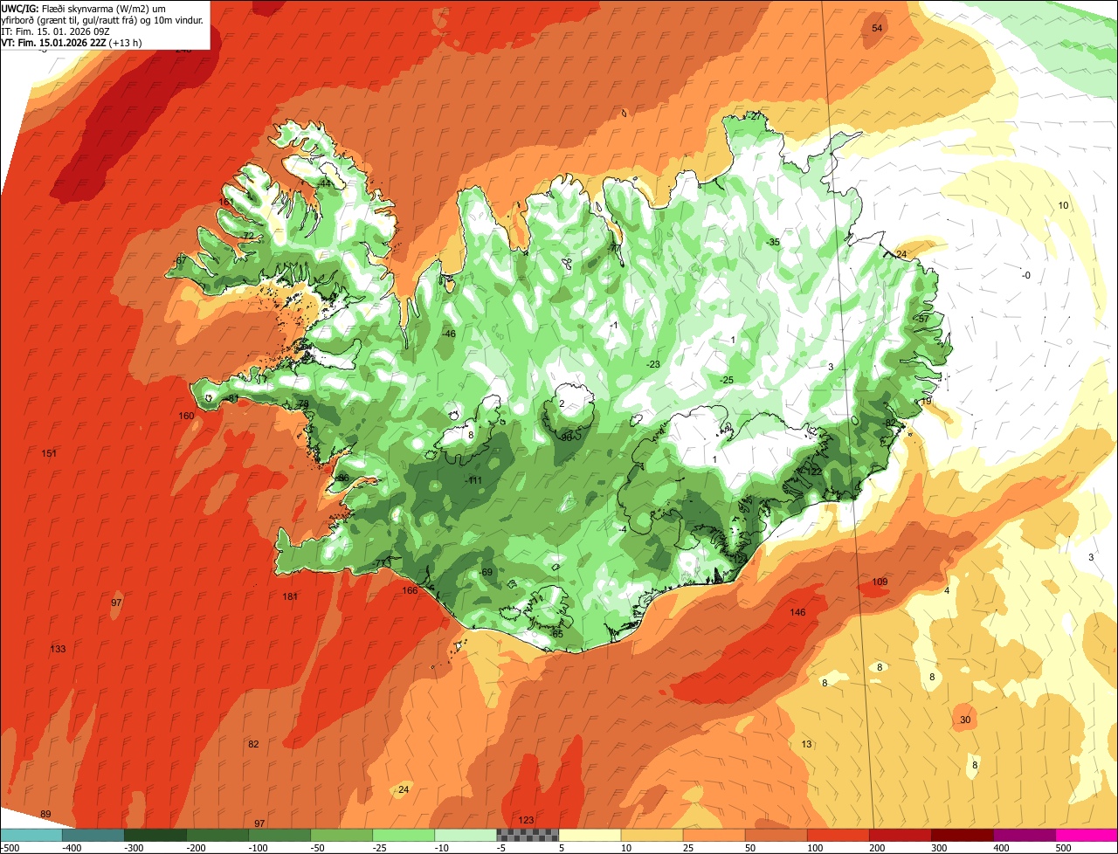1118x854 pixels.
Task: Click the -300 to -200 dark green legend swatch
Action: coord(155,835)
